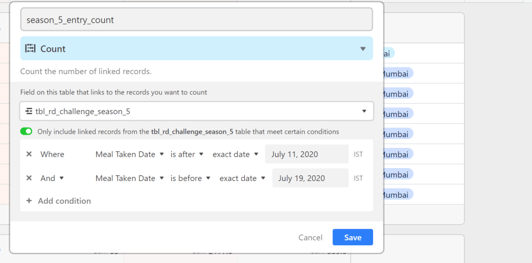Open second 'exact date' mode dropdown
This screenshot has height=263, width=532.
click(243, 178)
